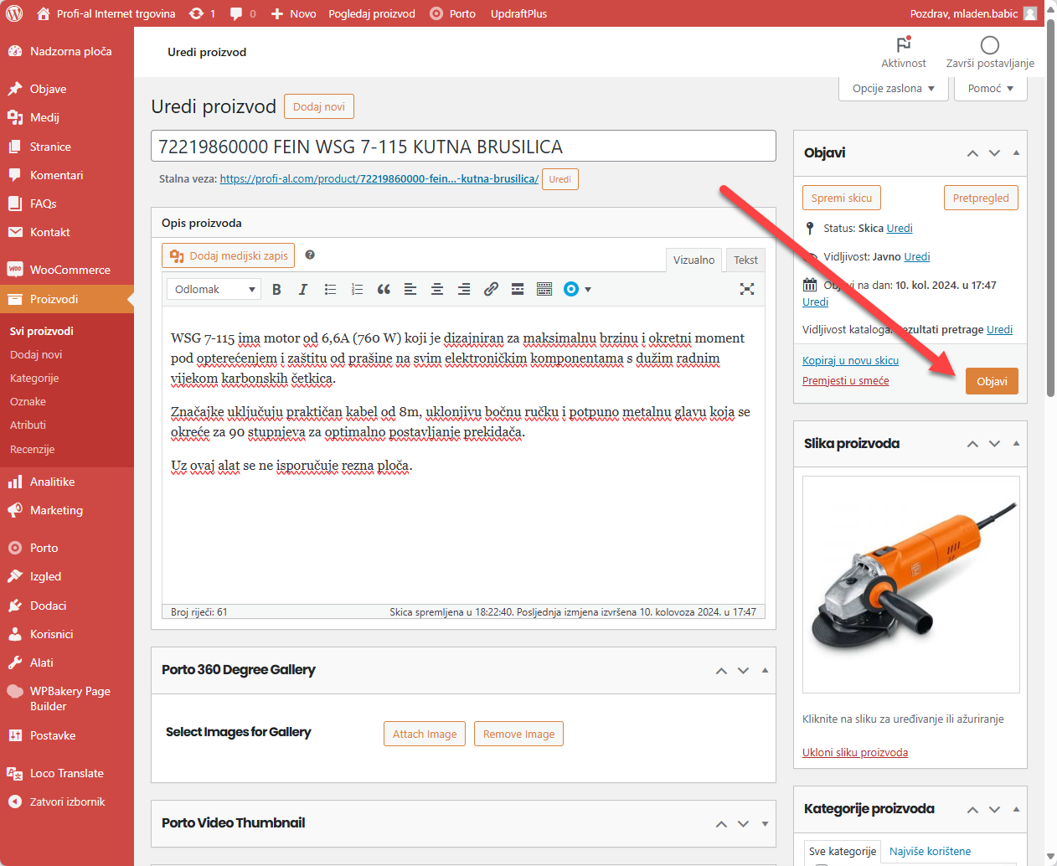1057x866 pixels.
Task: Open the Aktivnost activity panel
Action: coord(903,52)
